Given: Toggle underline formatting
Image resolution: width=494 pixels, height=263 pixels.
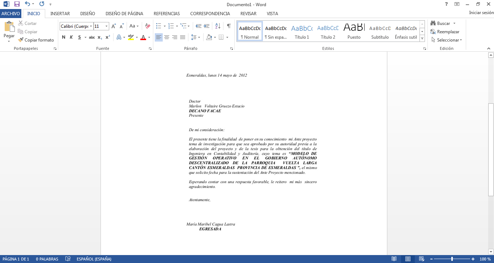Looking at the screenshot, I should 80,37.
